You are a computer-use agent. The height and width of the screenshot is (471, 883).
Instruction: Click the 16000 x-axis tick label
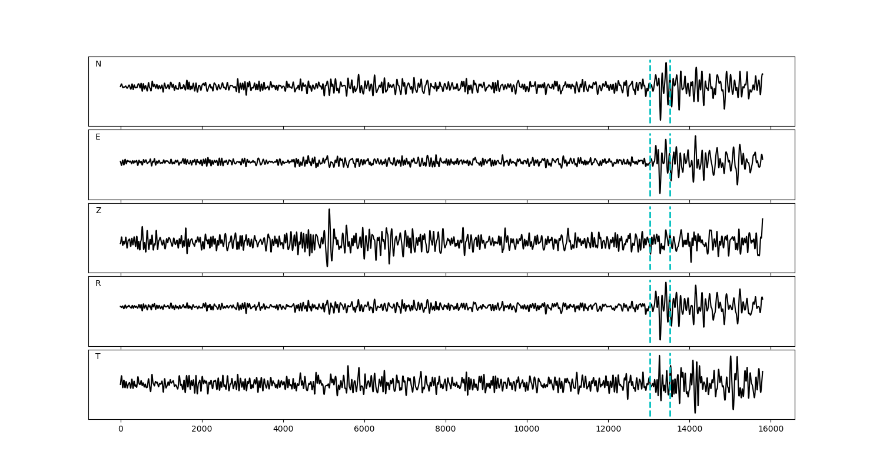point(771,430)
